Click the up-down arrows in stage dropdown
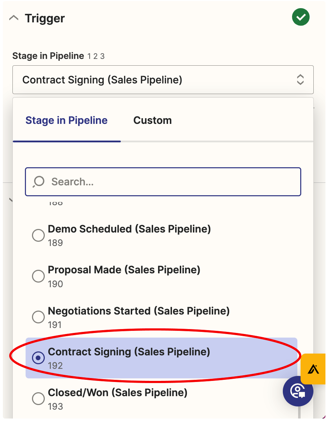 [x=300, y=80]
